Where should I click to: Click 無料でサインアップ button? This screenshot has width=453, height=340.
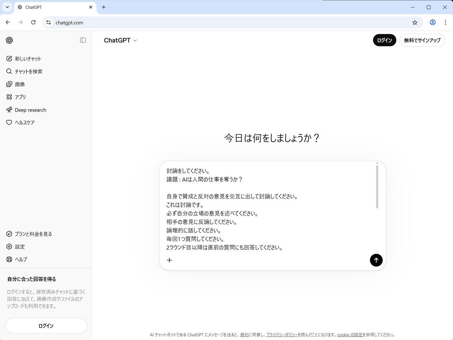(x=422, y=40)
